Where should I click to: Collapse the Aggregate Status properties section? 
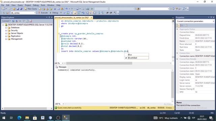pyautogui.click(x=177, y=29)
